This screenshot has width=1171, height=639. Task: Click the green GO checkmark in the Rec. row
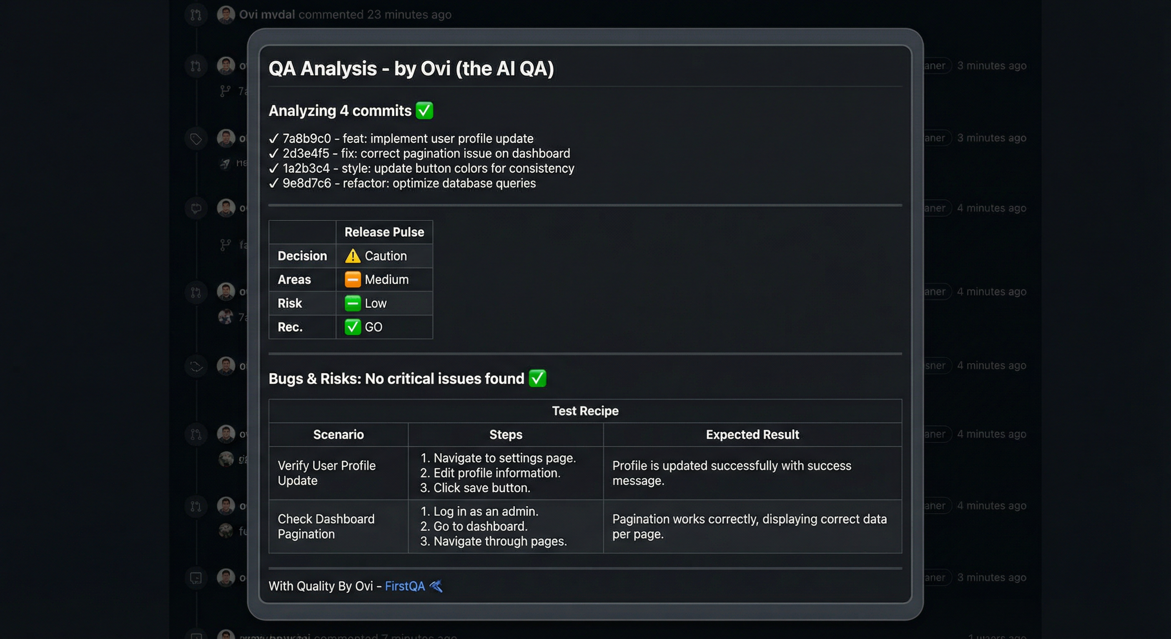coord(353,327)
